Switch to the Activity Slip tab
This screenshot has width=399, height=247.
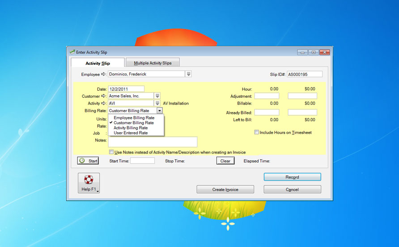pyautogui.click(x=98, y=63)
